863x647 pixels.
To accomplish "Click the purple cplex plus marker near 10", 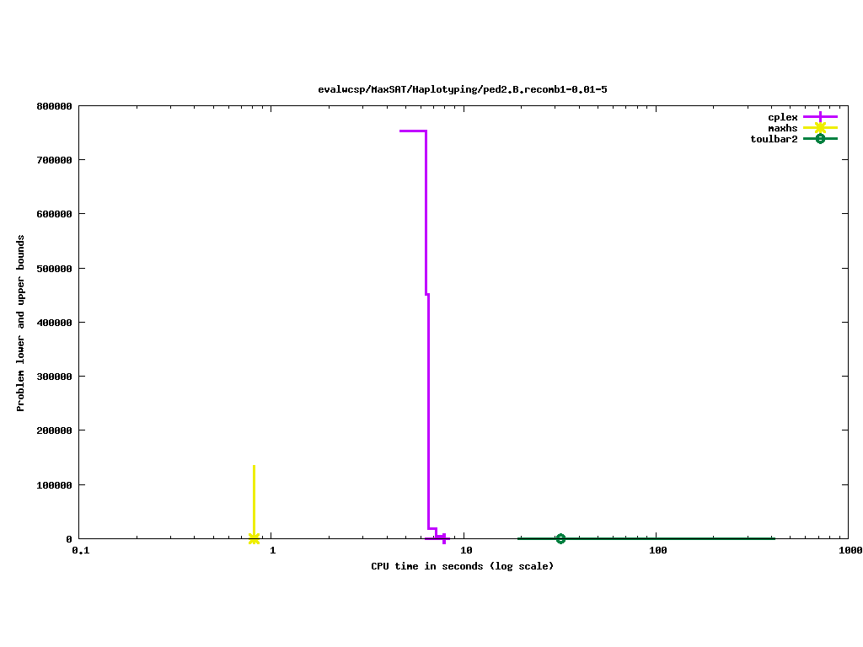I will (443, 538).
